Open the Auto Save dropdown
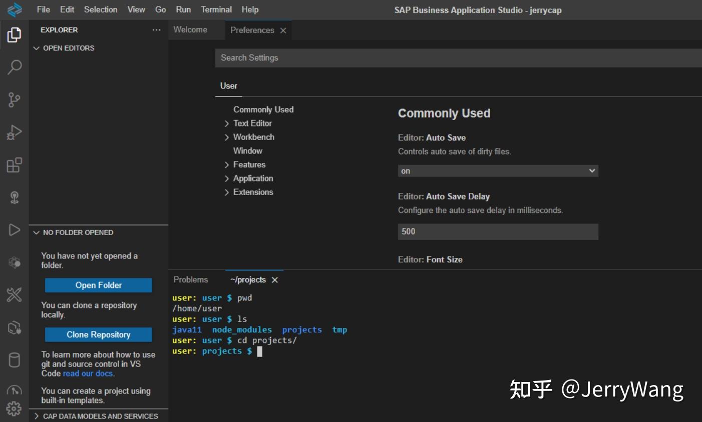This screenshot has height=422, width=702. pos(498,171)
